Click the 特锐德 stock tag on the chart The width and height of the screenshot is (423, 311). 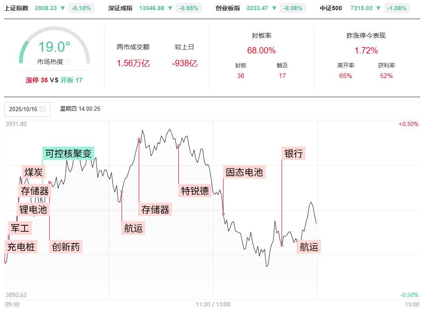pyautogui.click(x=195, y=191)
